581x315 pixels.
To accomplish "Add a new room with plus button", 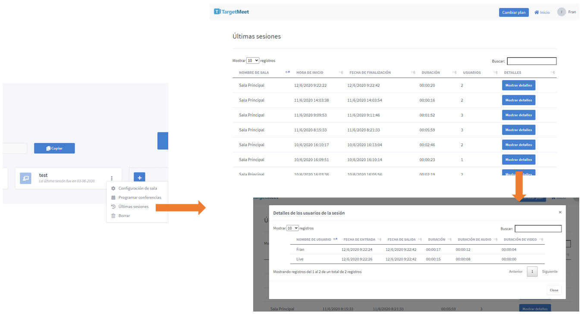I will coord(139,178).
